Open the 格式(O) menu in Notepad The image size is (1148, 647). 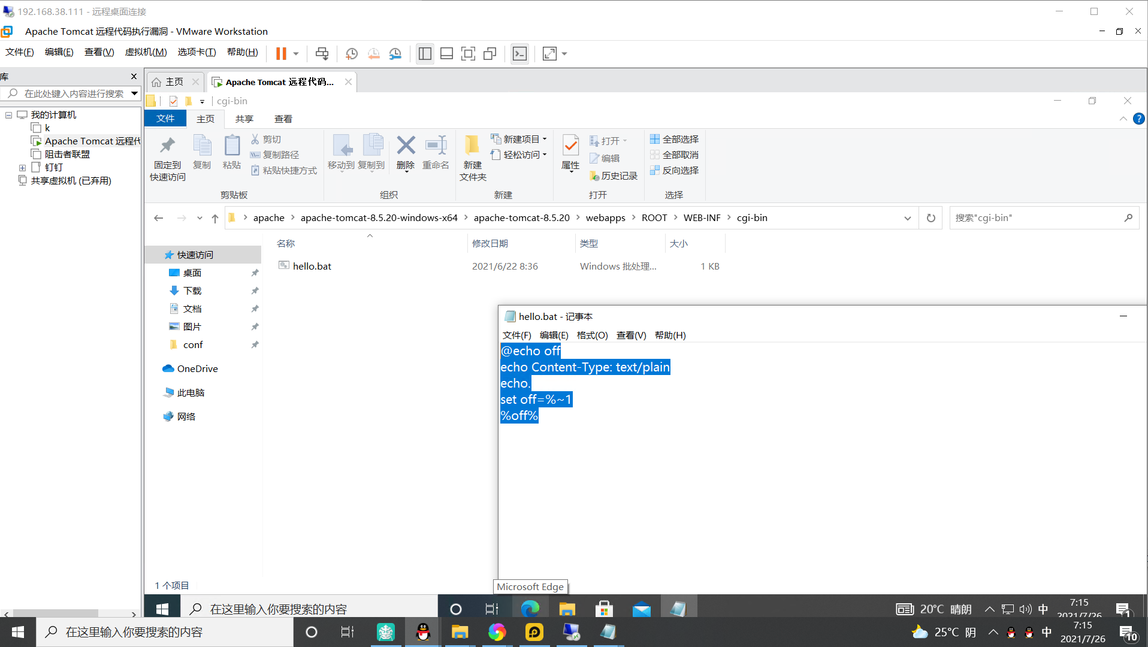pyautogui.click(x=592, y=335)
